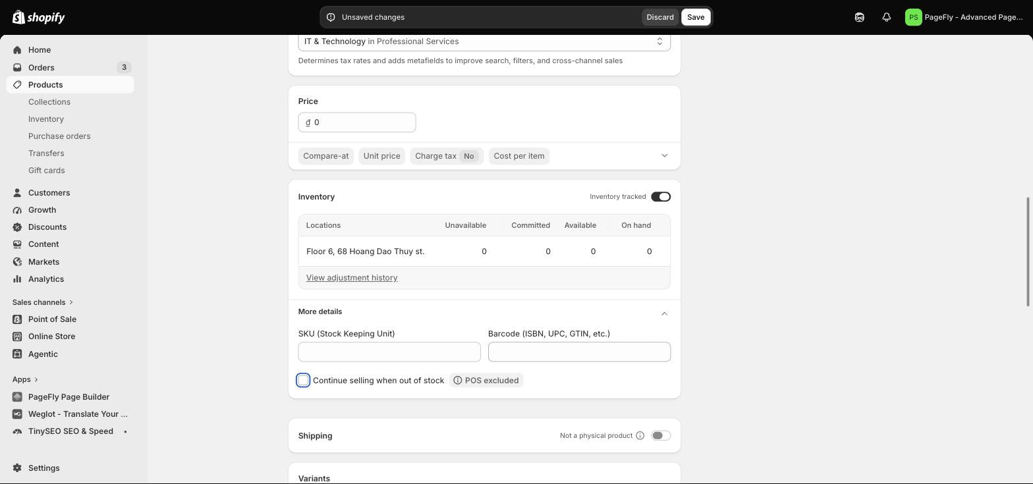Click the POS excluded badge
1033x484 pixels.
click(486, 381)
